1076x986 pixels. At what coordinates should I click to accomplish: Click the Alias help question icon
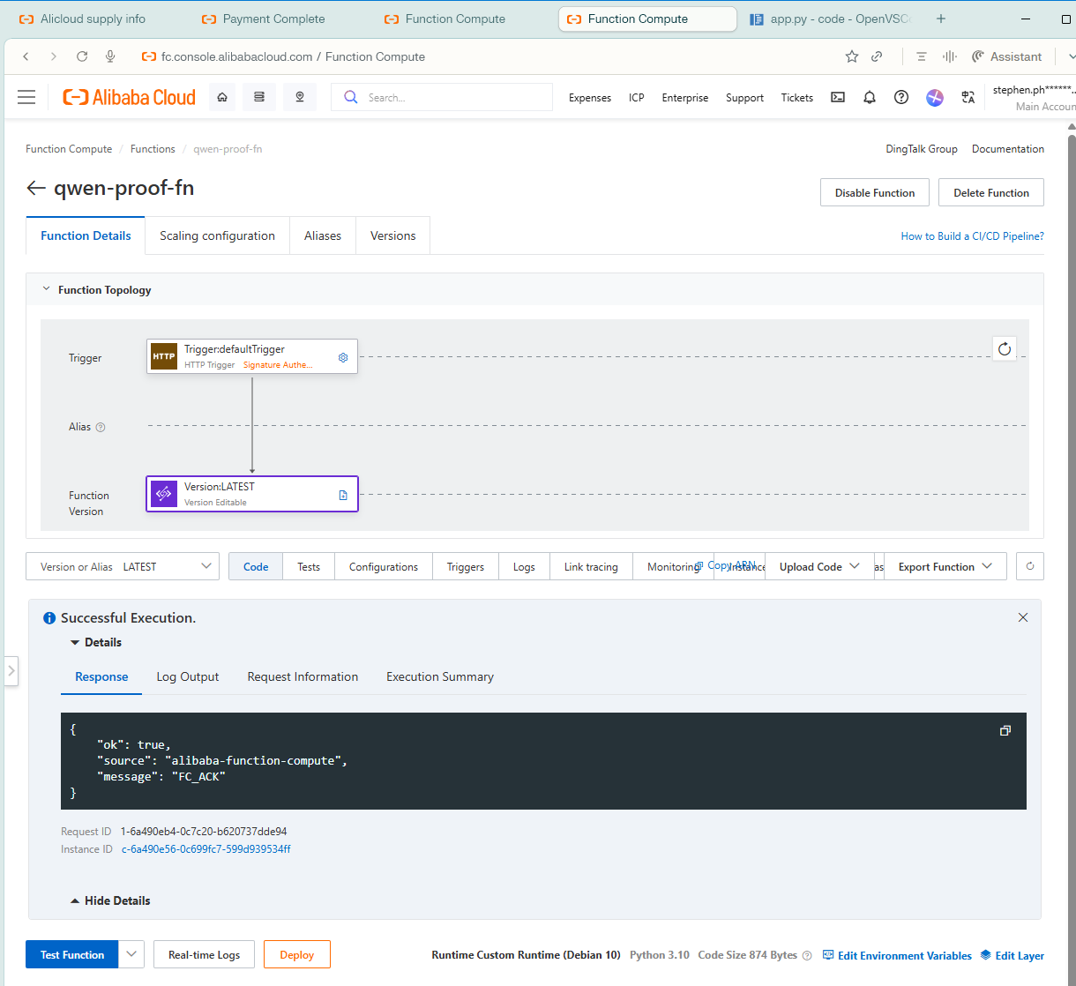pyautogui.click(x=101, y=427)
